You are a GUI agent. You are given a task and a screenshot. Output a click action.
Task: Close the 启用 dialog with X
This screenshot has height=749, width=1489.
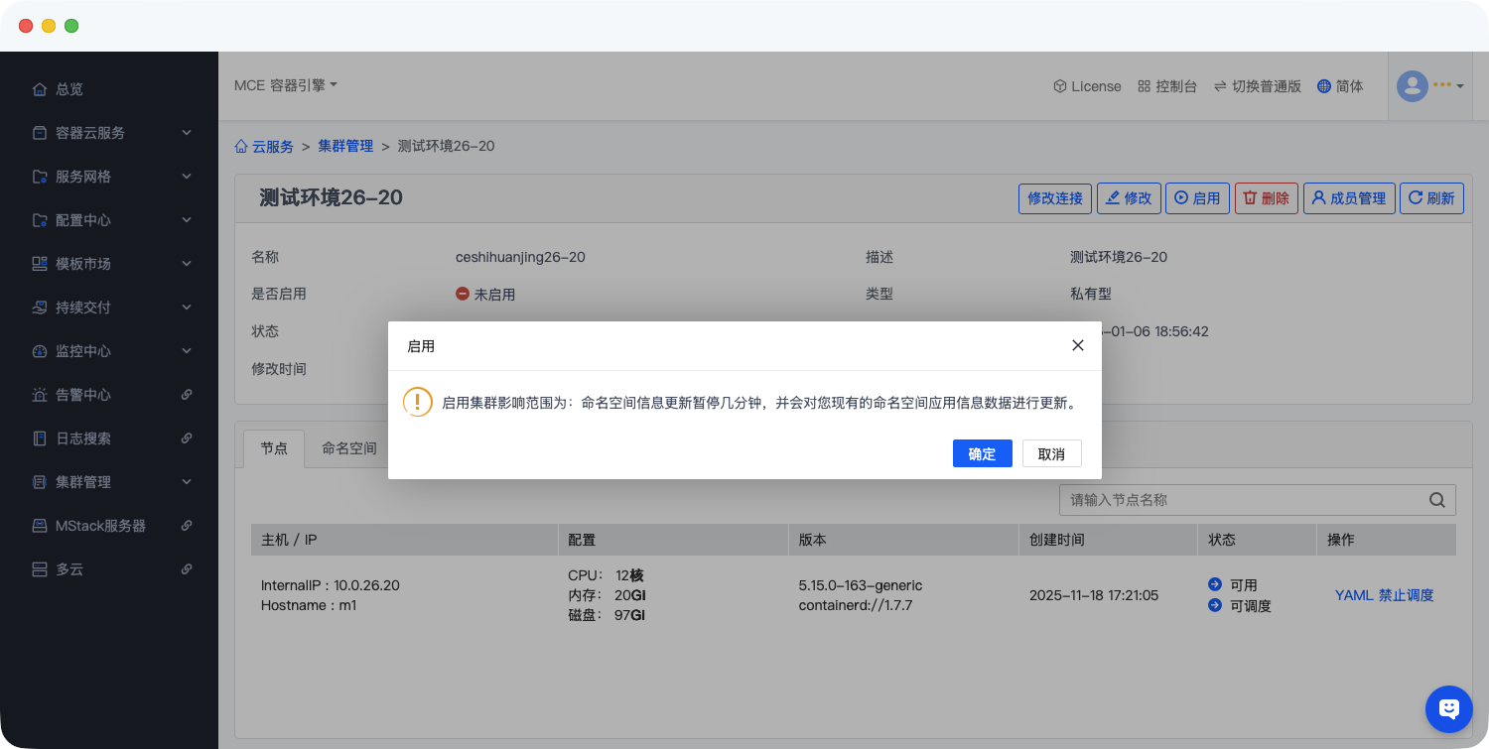point(1078,345)
